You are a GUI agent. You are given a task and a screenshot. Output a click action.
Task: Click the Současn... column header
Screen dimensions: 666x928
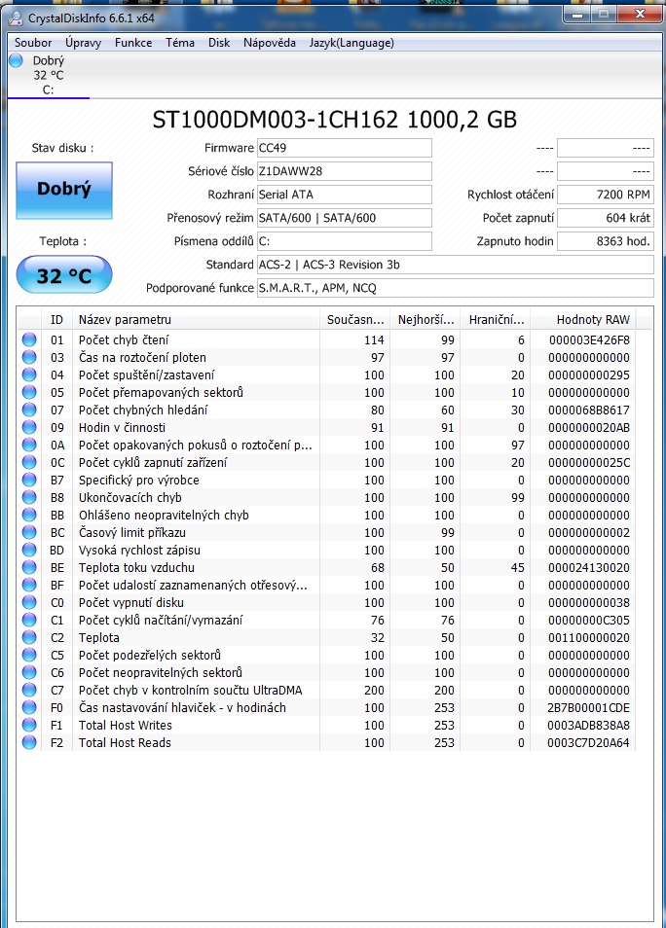[x=355, y=320]
